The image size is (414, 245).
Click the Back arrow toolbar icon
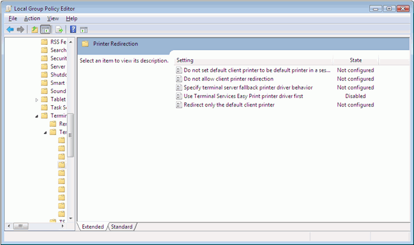point(10,29)
